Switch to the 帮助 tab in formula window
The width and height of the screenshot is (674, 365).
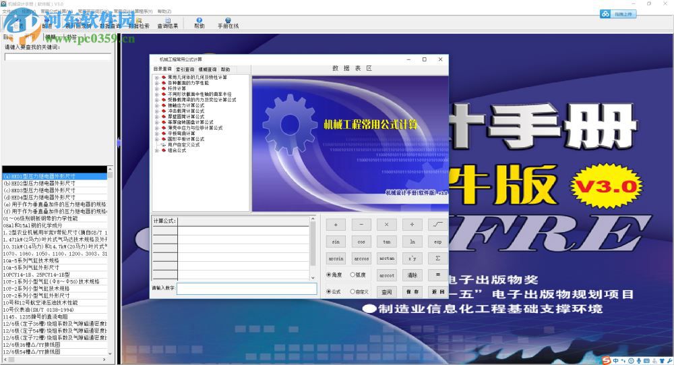point(226,69)
